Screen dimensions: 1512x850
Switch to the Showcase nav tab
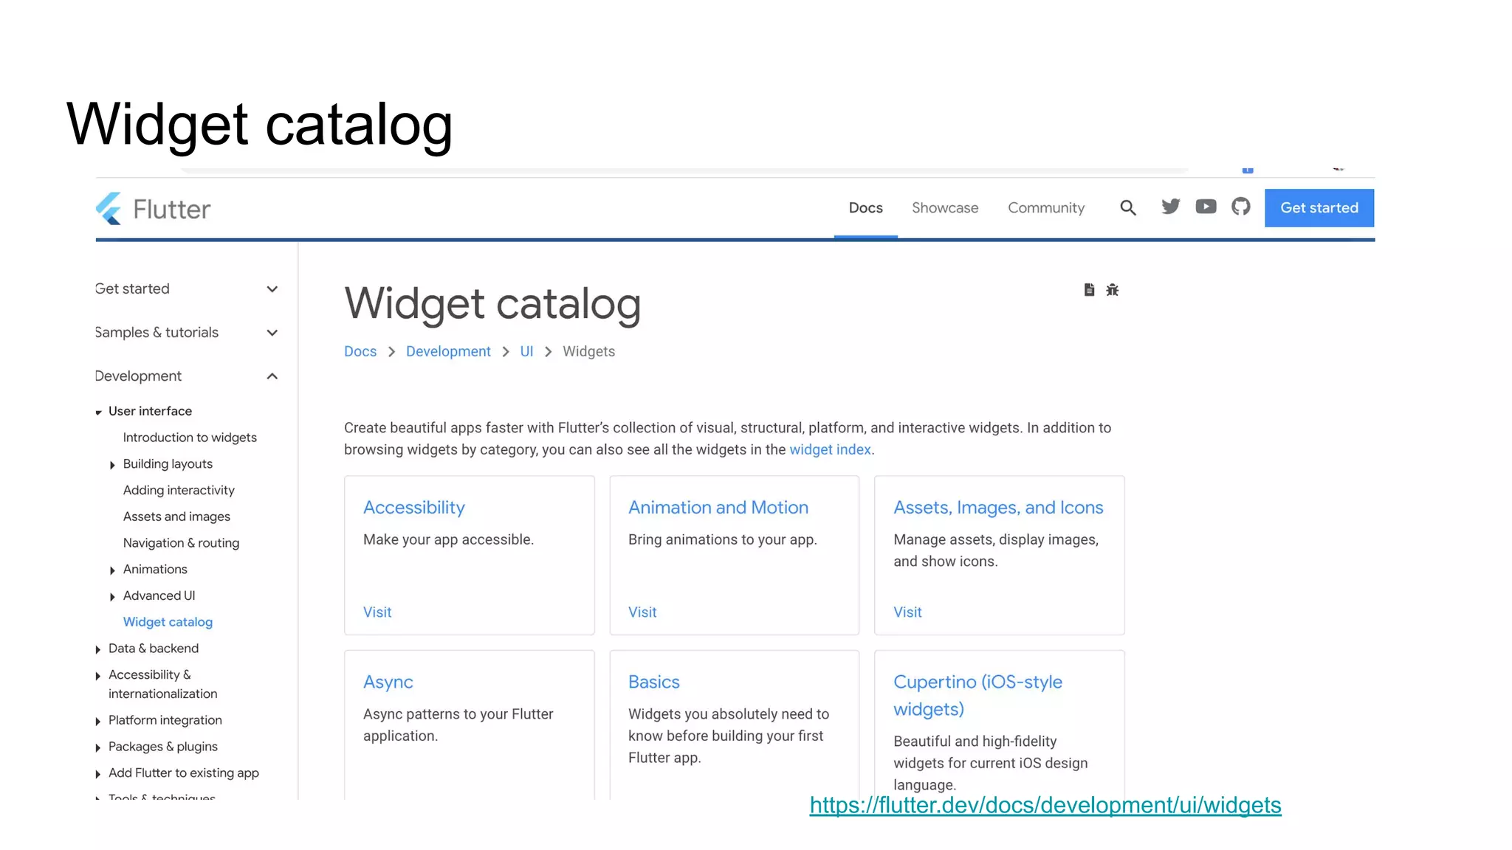click(944, 208)
